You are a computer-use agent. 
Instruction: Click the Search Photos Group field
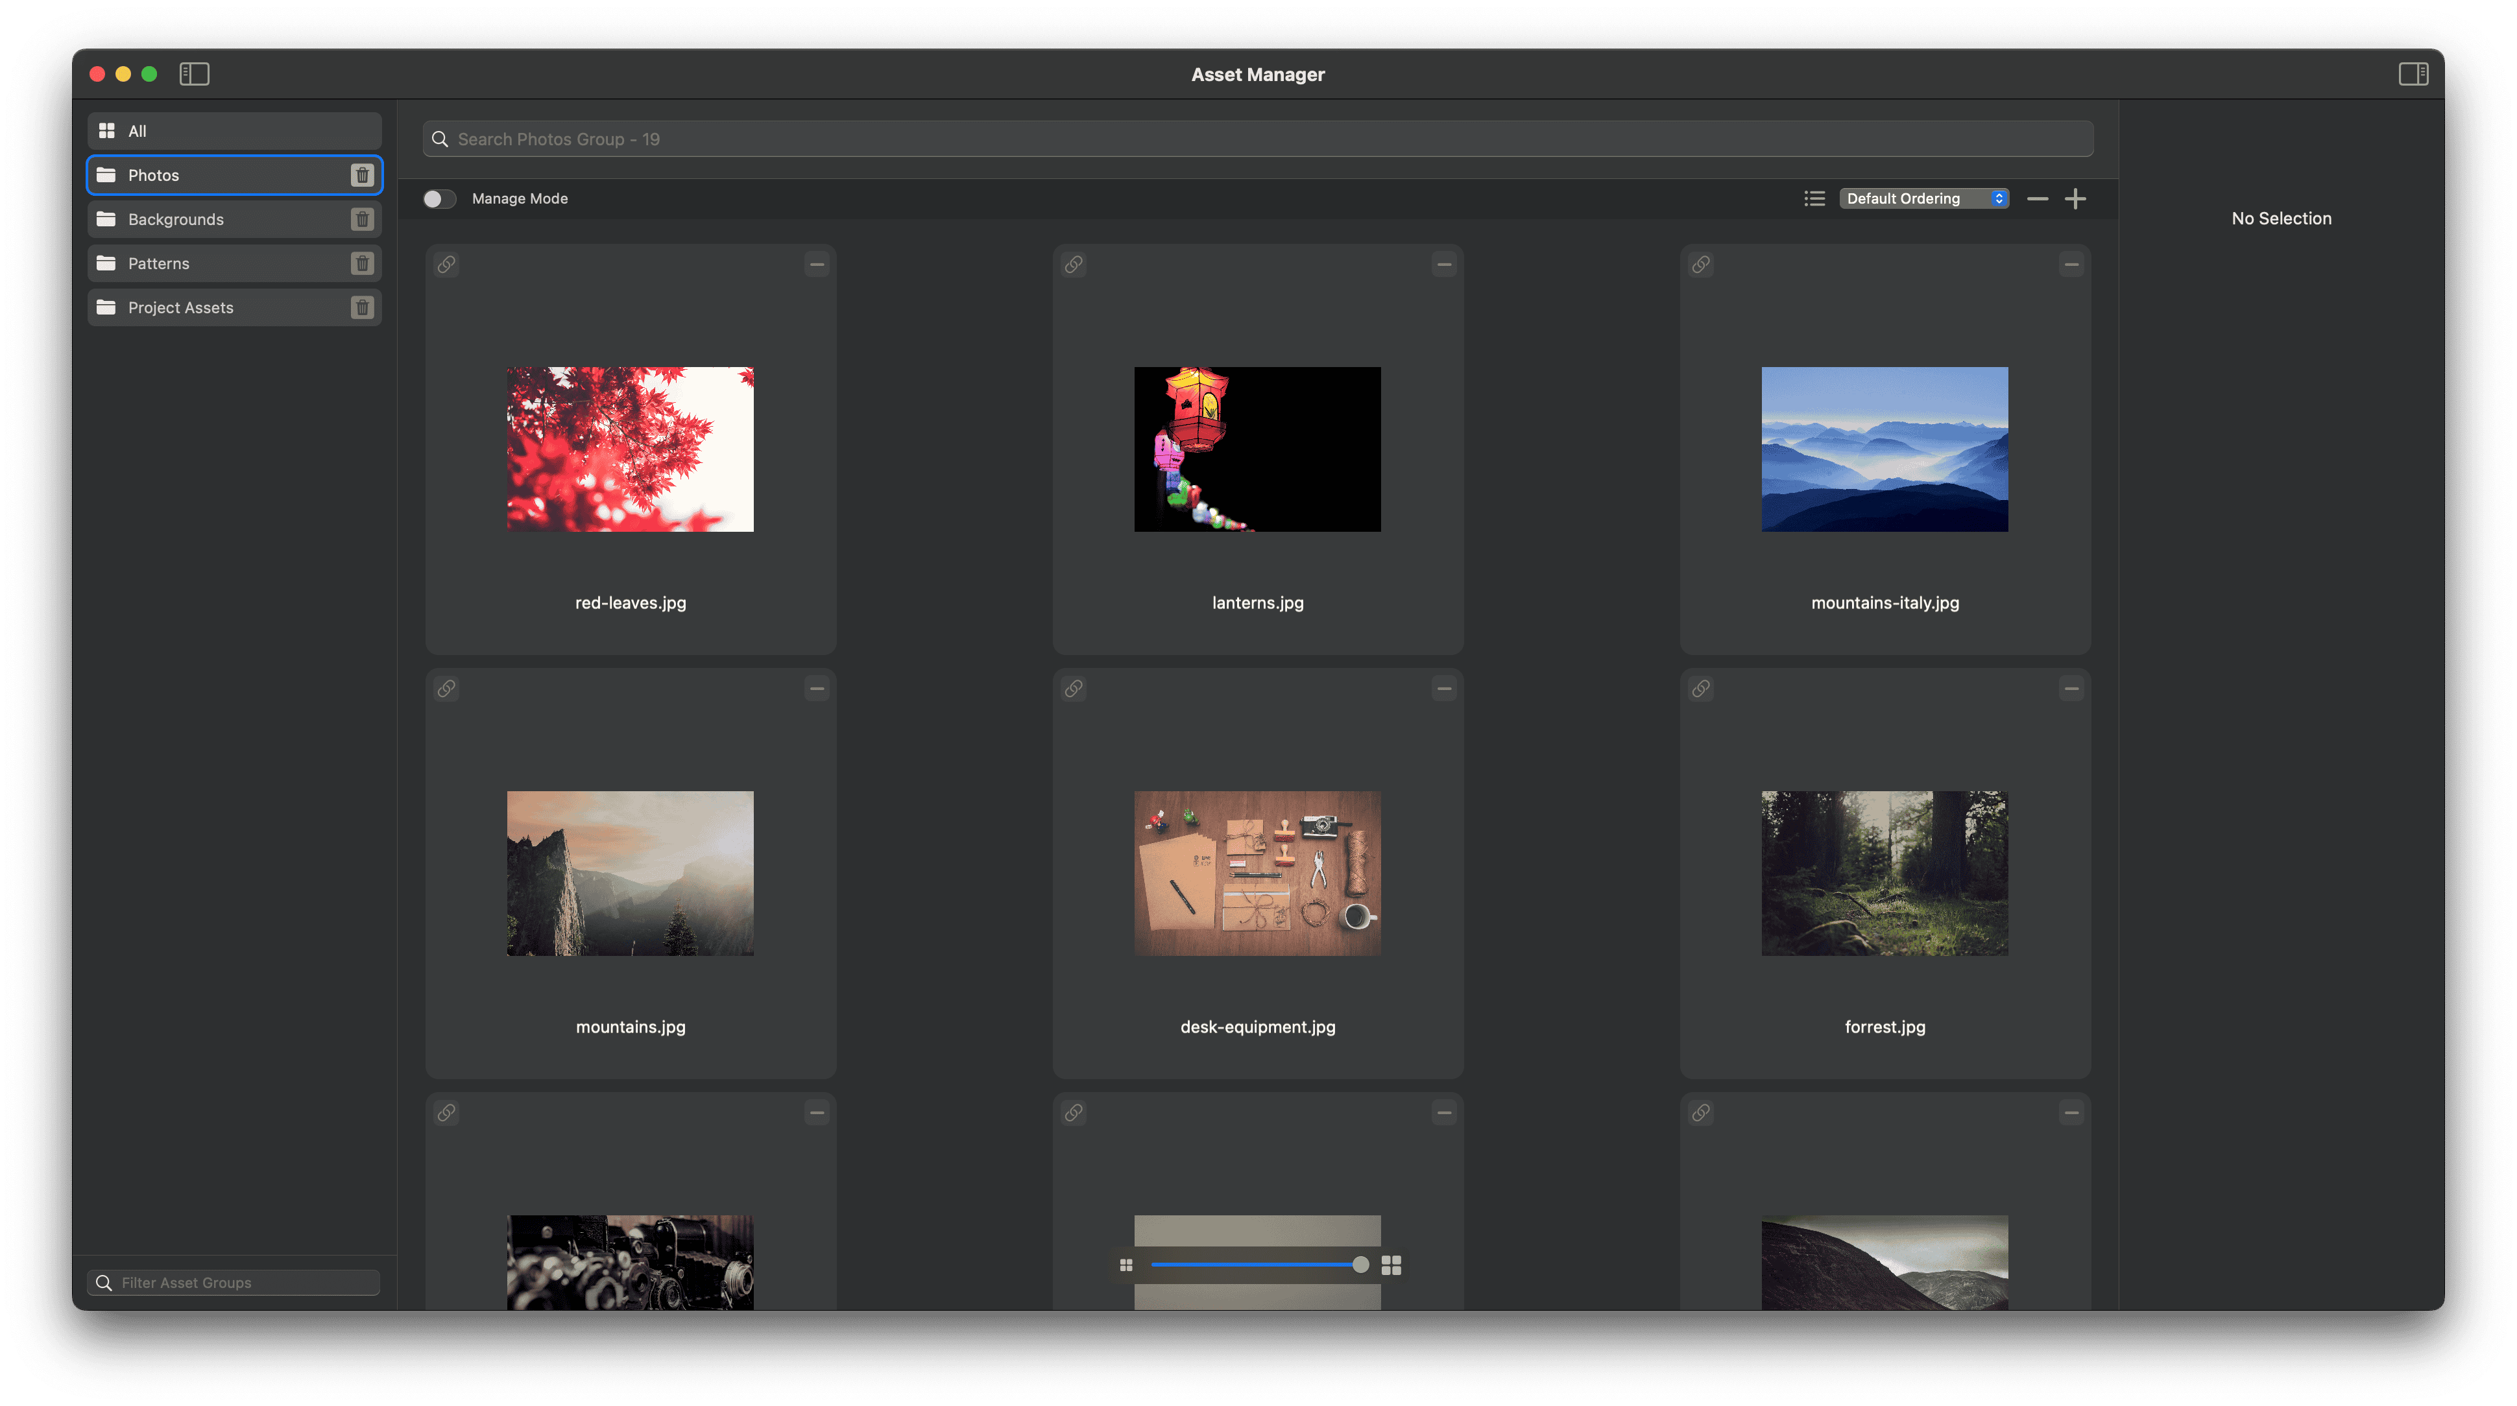1257,139
